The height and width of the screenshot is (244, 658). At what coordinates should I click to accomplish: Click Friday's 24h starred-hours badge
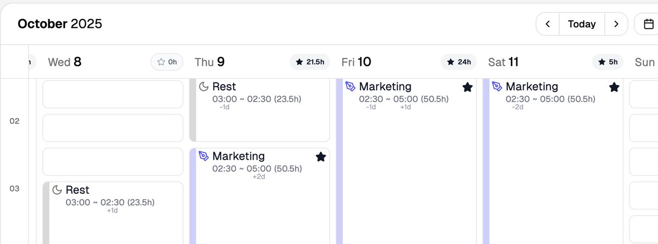point(459,62)
